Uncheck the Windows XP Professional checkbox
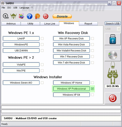 click(x=92, y=89)
